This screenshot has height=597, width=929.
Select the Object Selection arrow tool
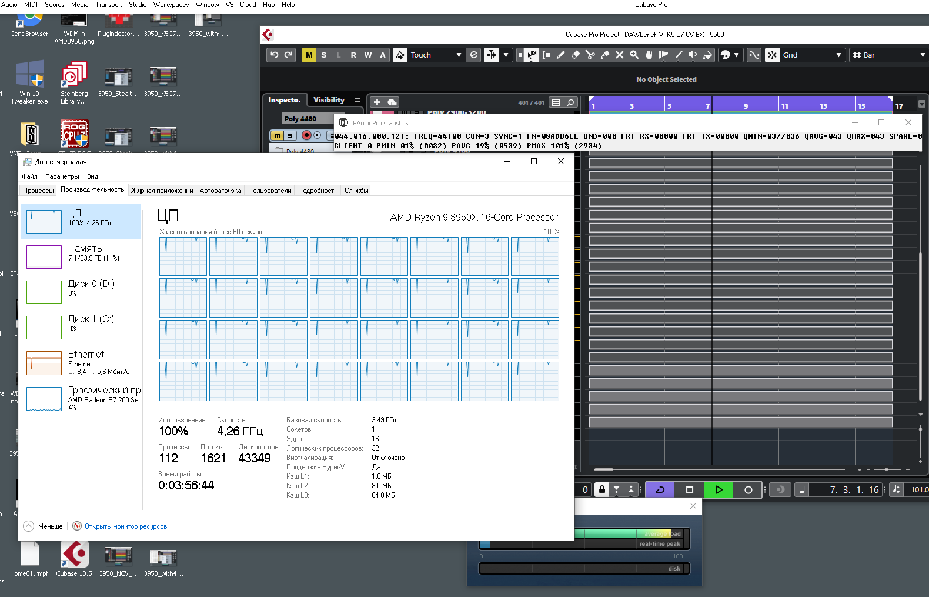[x=532, y=55]
